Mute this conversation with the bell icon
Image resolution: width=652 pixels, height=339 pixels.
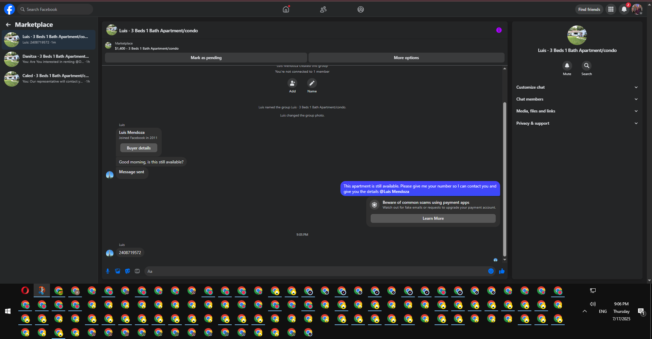tap(567, 66)
